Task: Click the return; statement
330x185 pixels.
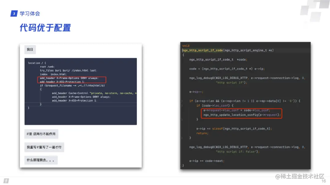Action: pyautogui.click(x=203, y=133)
